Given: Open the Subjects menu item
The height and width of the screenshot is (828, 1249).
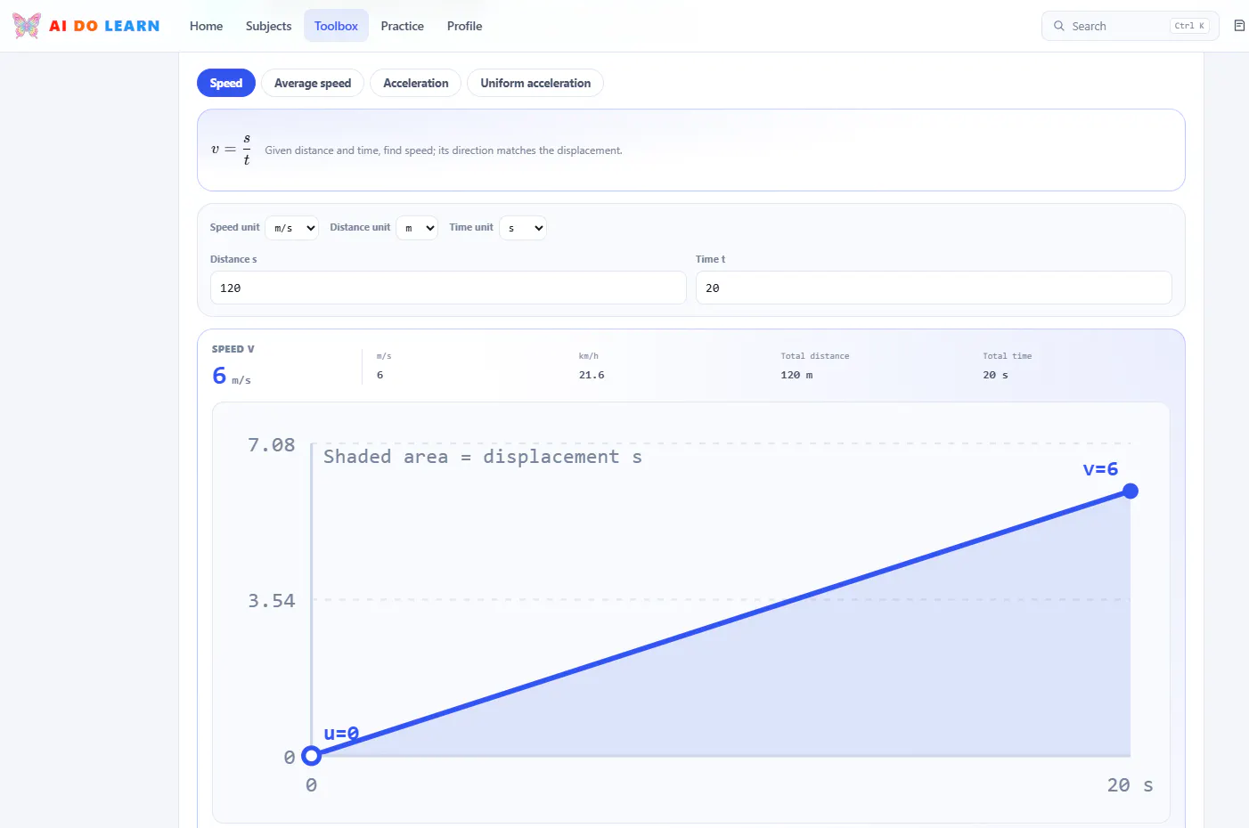Looking at the screenshot, I should click(268, 26).
